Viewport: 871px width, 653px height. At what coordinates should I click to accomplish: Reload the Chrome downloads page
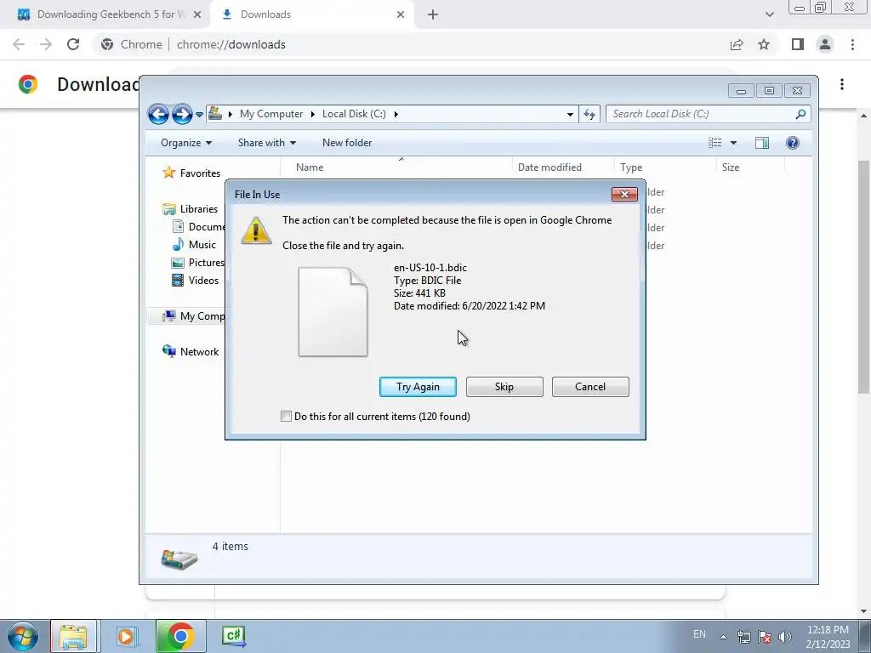click(73, 44)
